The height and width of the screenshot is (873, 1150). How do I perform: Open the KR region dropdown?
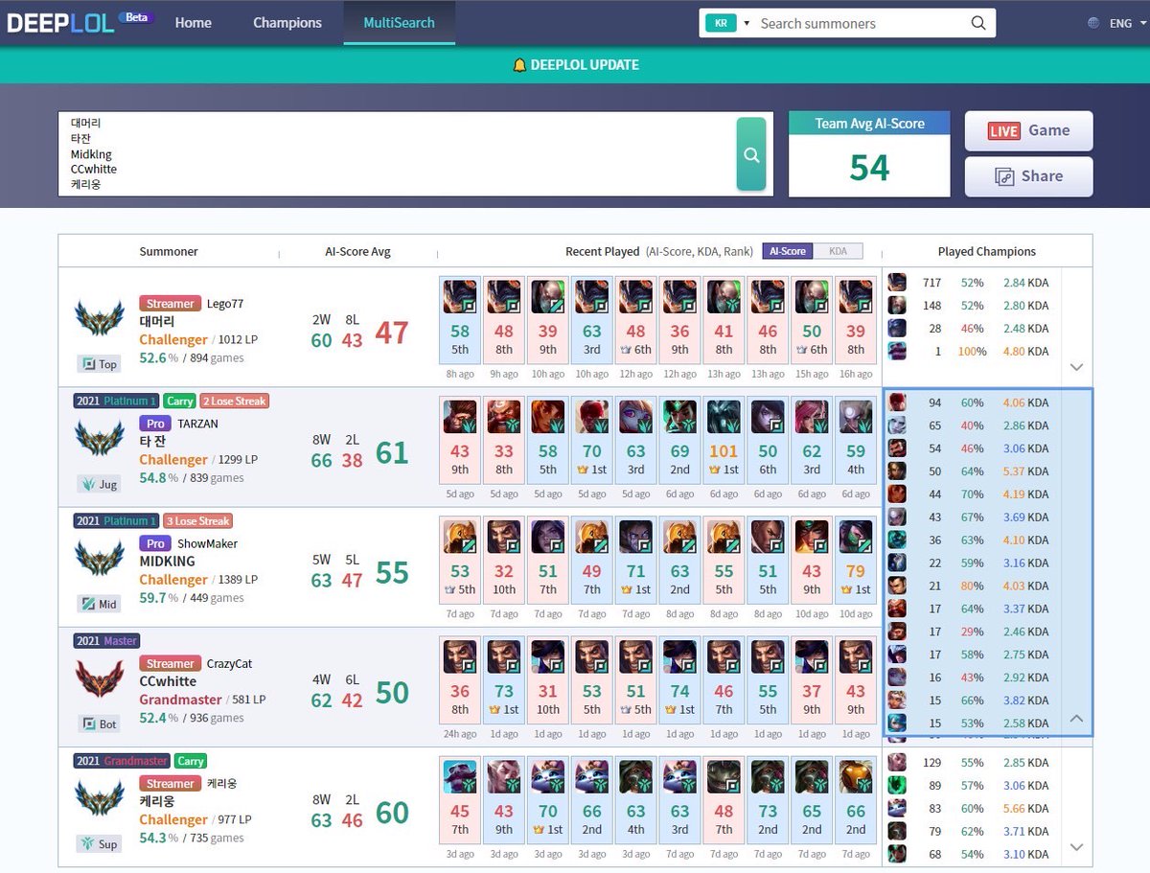[x=728, y=23]
